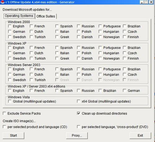This screenshot has width=155, height=142.
Task: Check German under Windows 2000
Action: coord(10,31)
